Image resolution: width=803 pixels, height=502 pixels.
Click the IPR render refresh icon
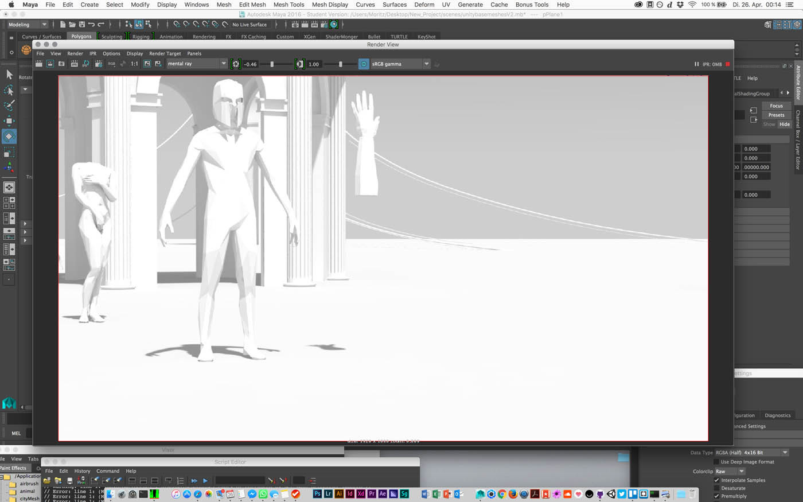pyautogui.click(x=85, y=64)
